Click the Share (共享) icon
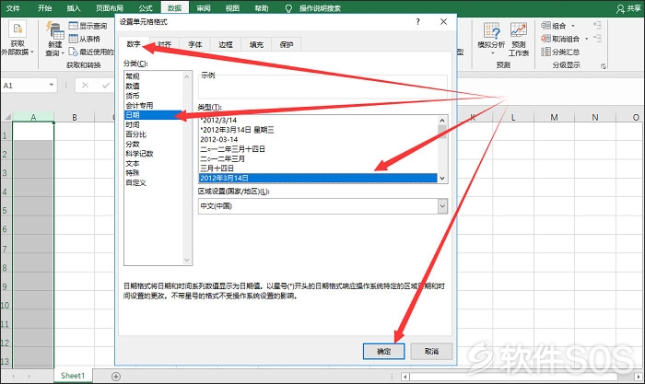This screenshot has height=384, width=645. click(620, 8)
